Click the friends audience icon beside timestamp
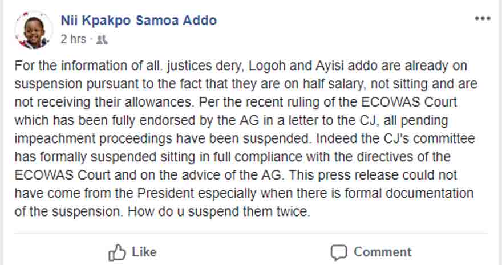Screen dimensions: 502x265 [x=102, y=40]
